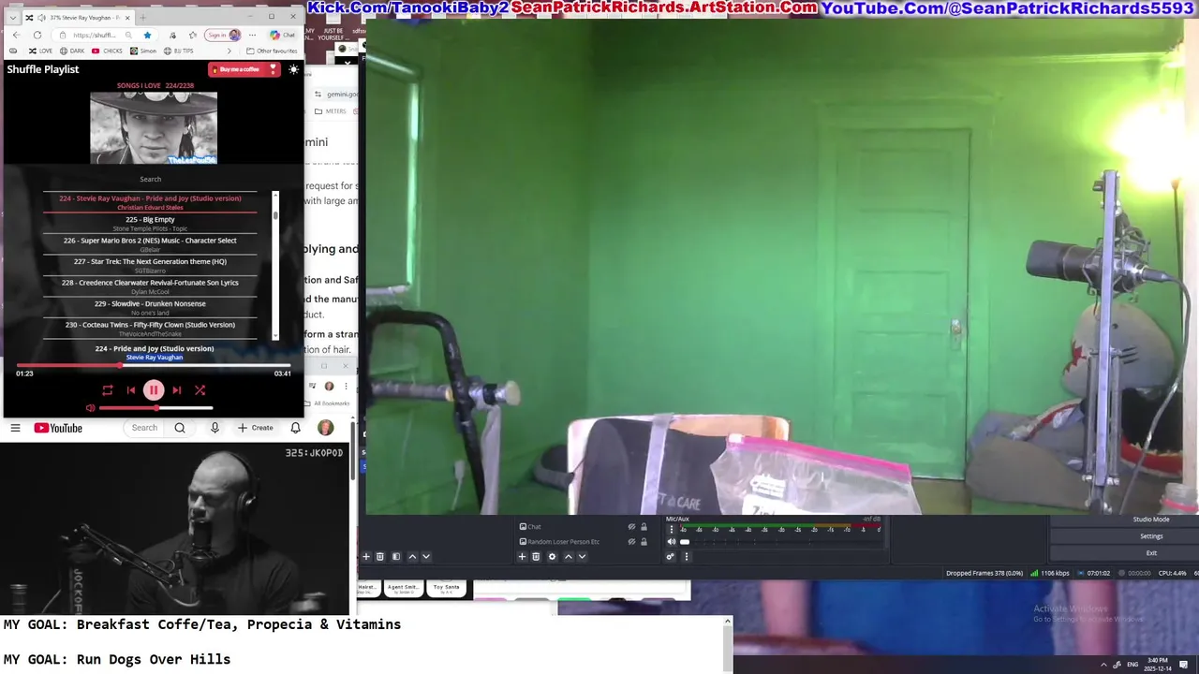The image size is (1199, 674).
Task: Select track 226 Super Mario Bros 2 Character Select
Action: coord(150,244)
